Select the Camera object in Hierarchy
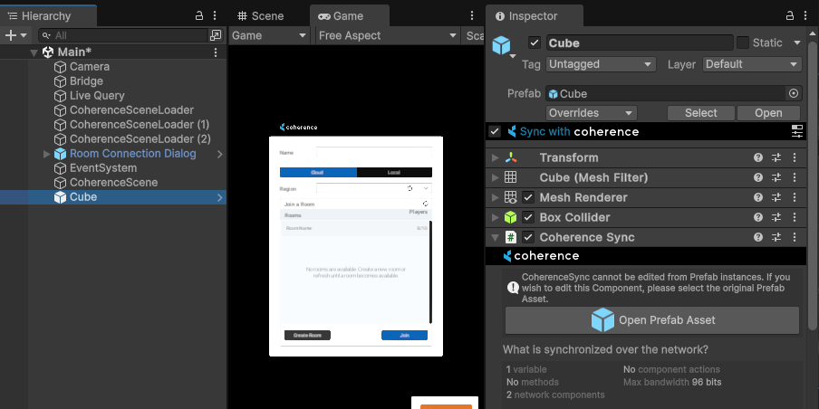Image resolution: width=819 pixels, height=409 pixels. [x=90, y=67]
